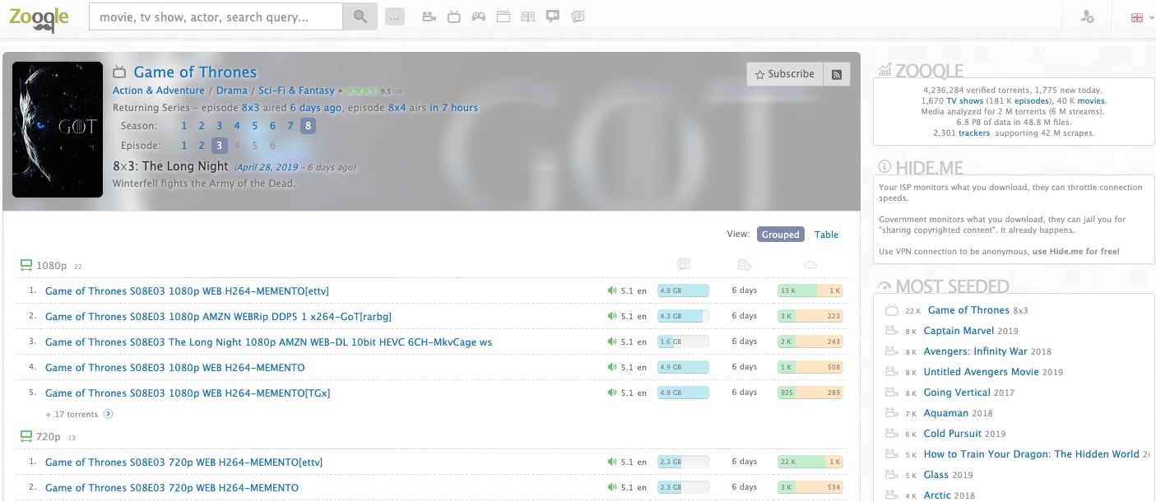Select episode 2
The image size is (1156, 502).
[x=202, y=146]
